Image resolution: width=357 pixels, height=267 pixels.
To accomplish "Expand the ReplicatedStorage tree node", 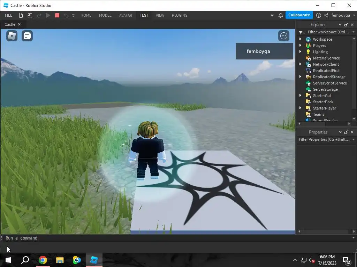I will pyautogui.click(x=300, y=77).
